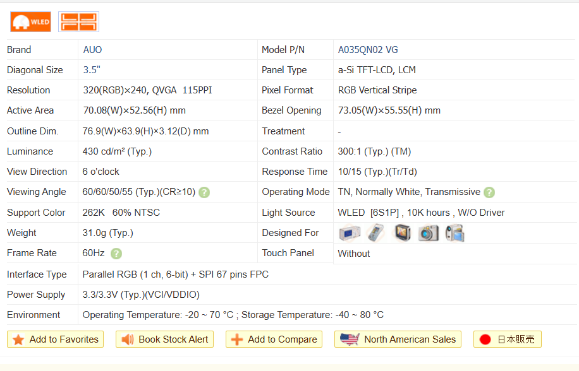
Task: Click the model number A035QN02 VG
Action: pos(368,50)
